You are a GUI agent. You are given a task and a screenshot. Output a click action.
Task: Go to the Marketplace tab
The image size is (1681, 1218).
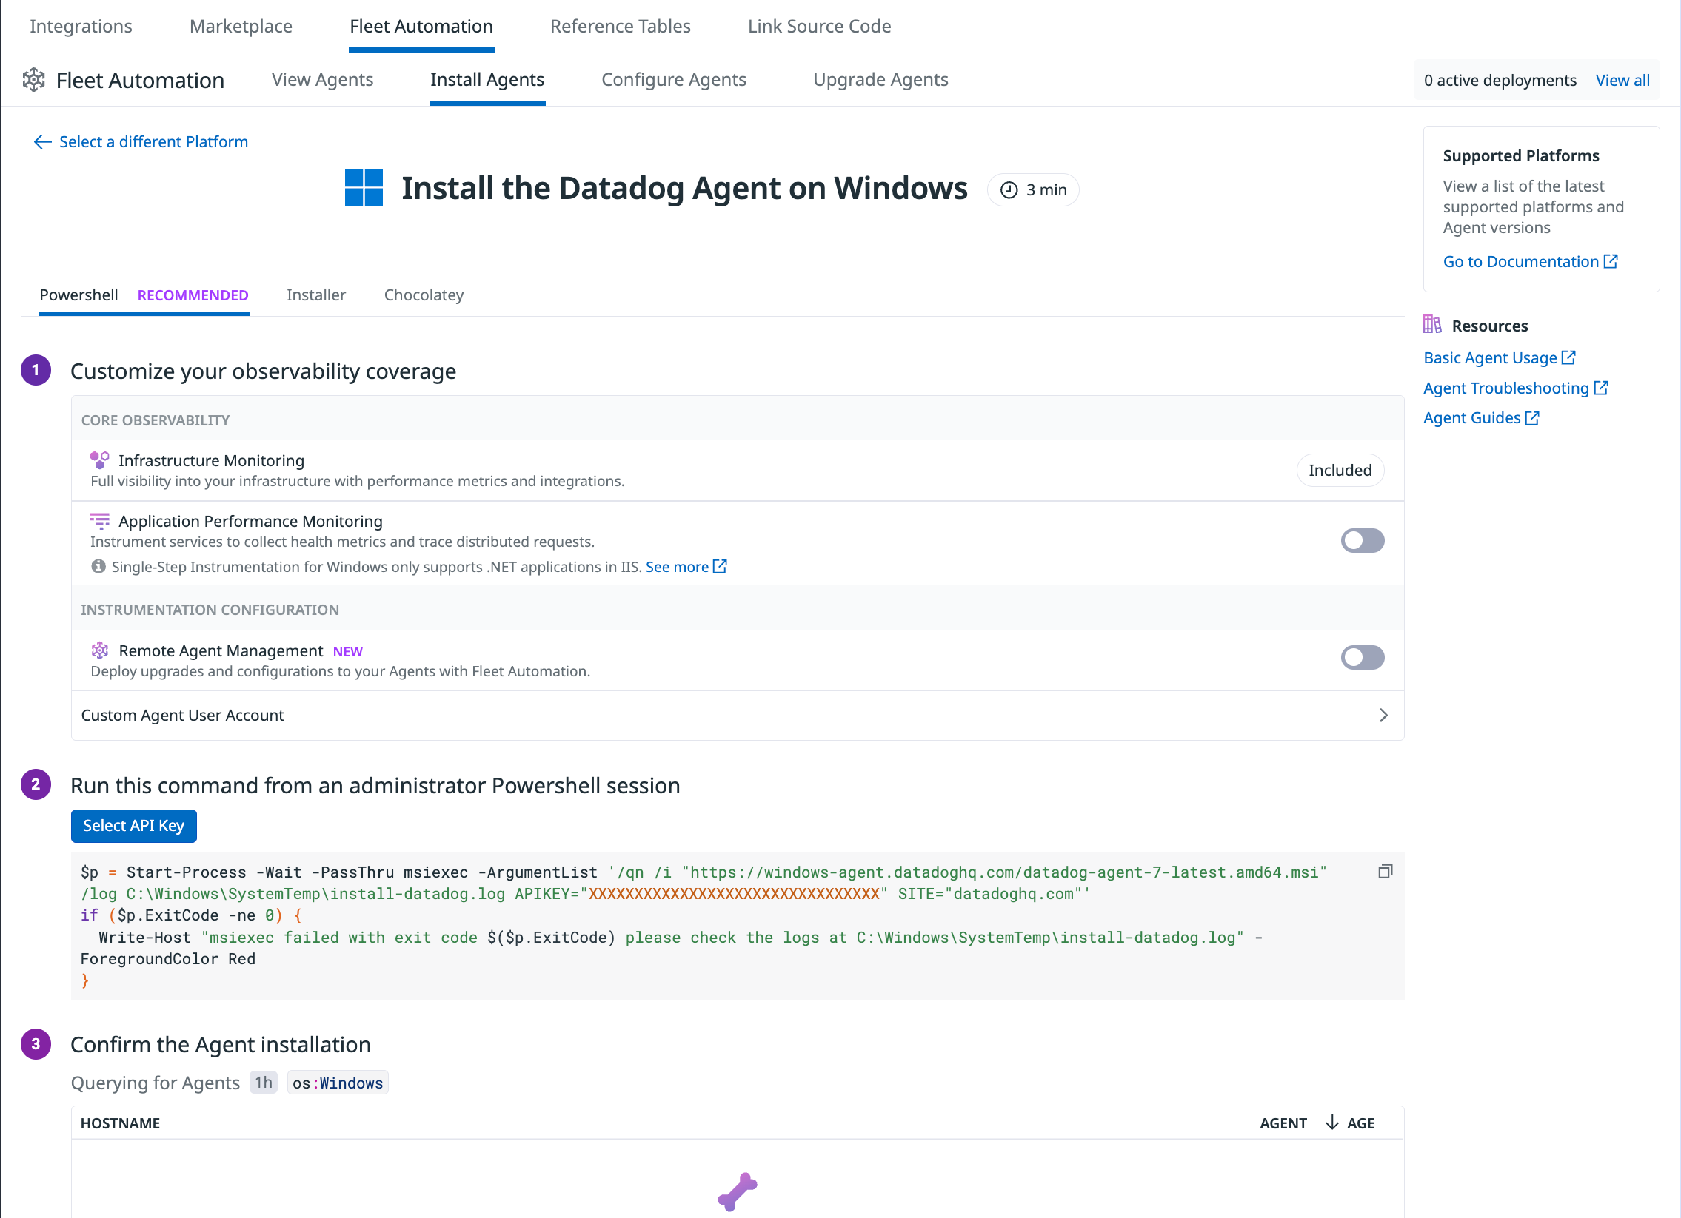[241, 26]
